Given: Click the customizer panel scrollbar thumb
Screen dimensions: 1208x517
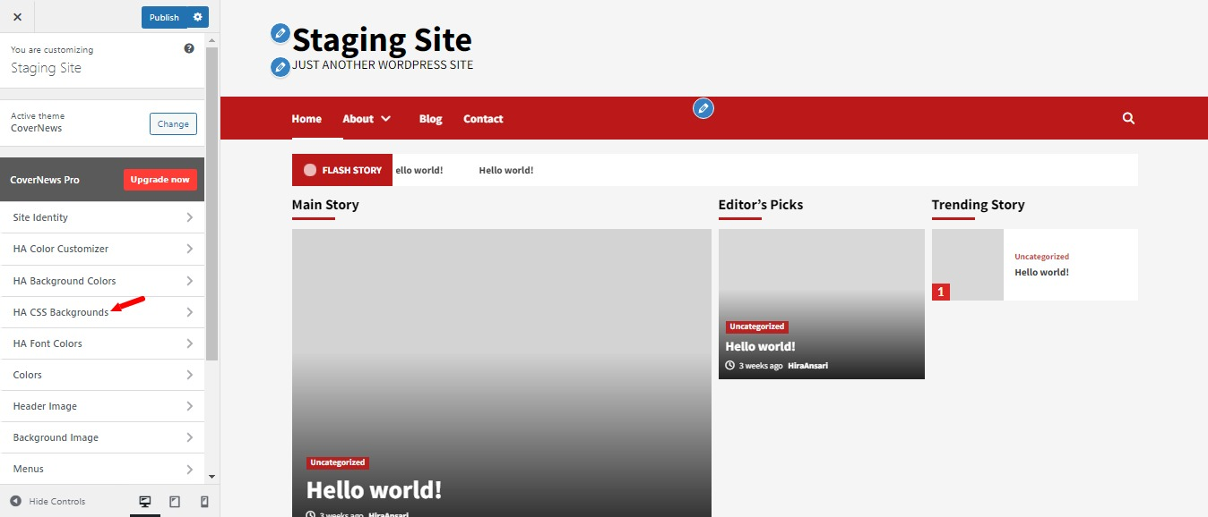Looking at the screenshot, I should point(211,204).
